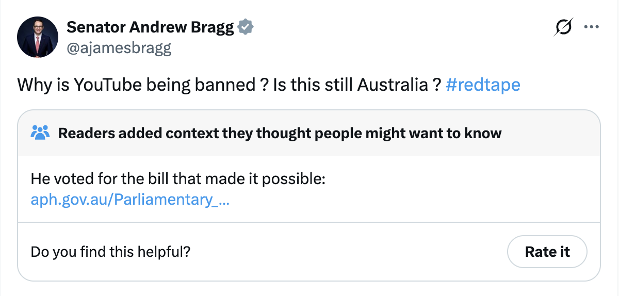
Task: Open the aph.gov.au Parliamentary link
Action: [130, 200]
